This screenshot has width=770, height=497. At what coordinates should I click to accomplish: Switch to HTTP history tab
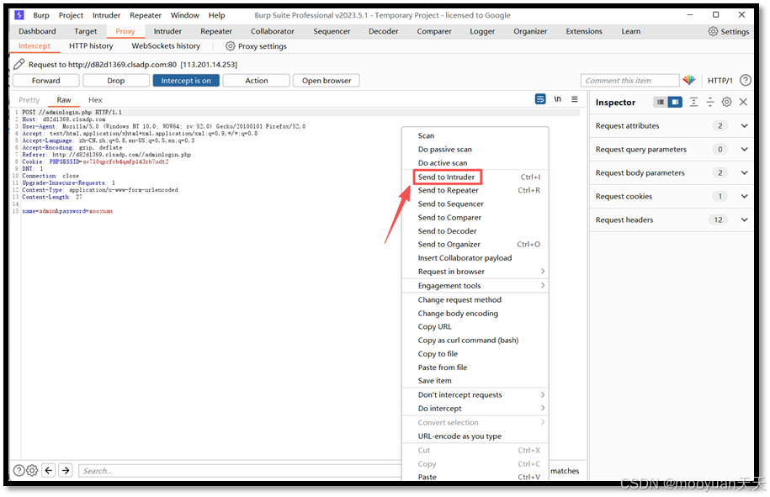pos(91,45)
